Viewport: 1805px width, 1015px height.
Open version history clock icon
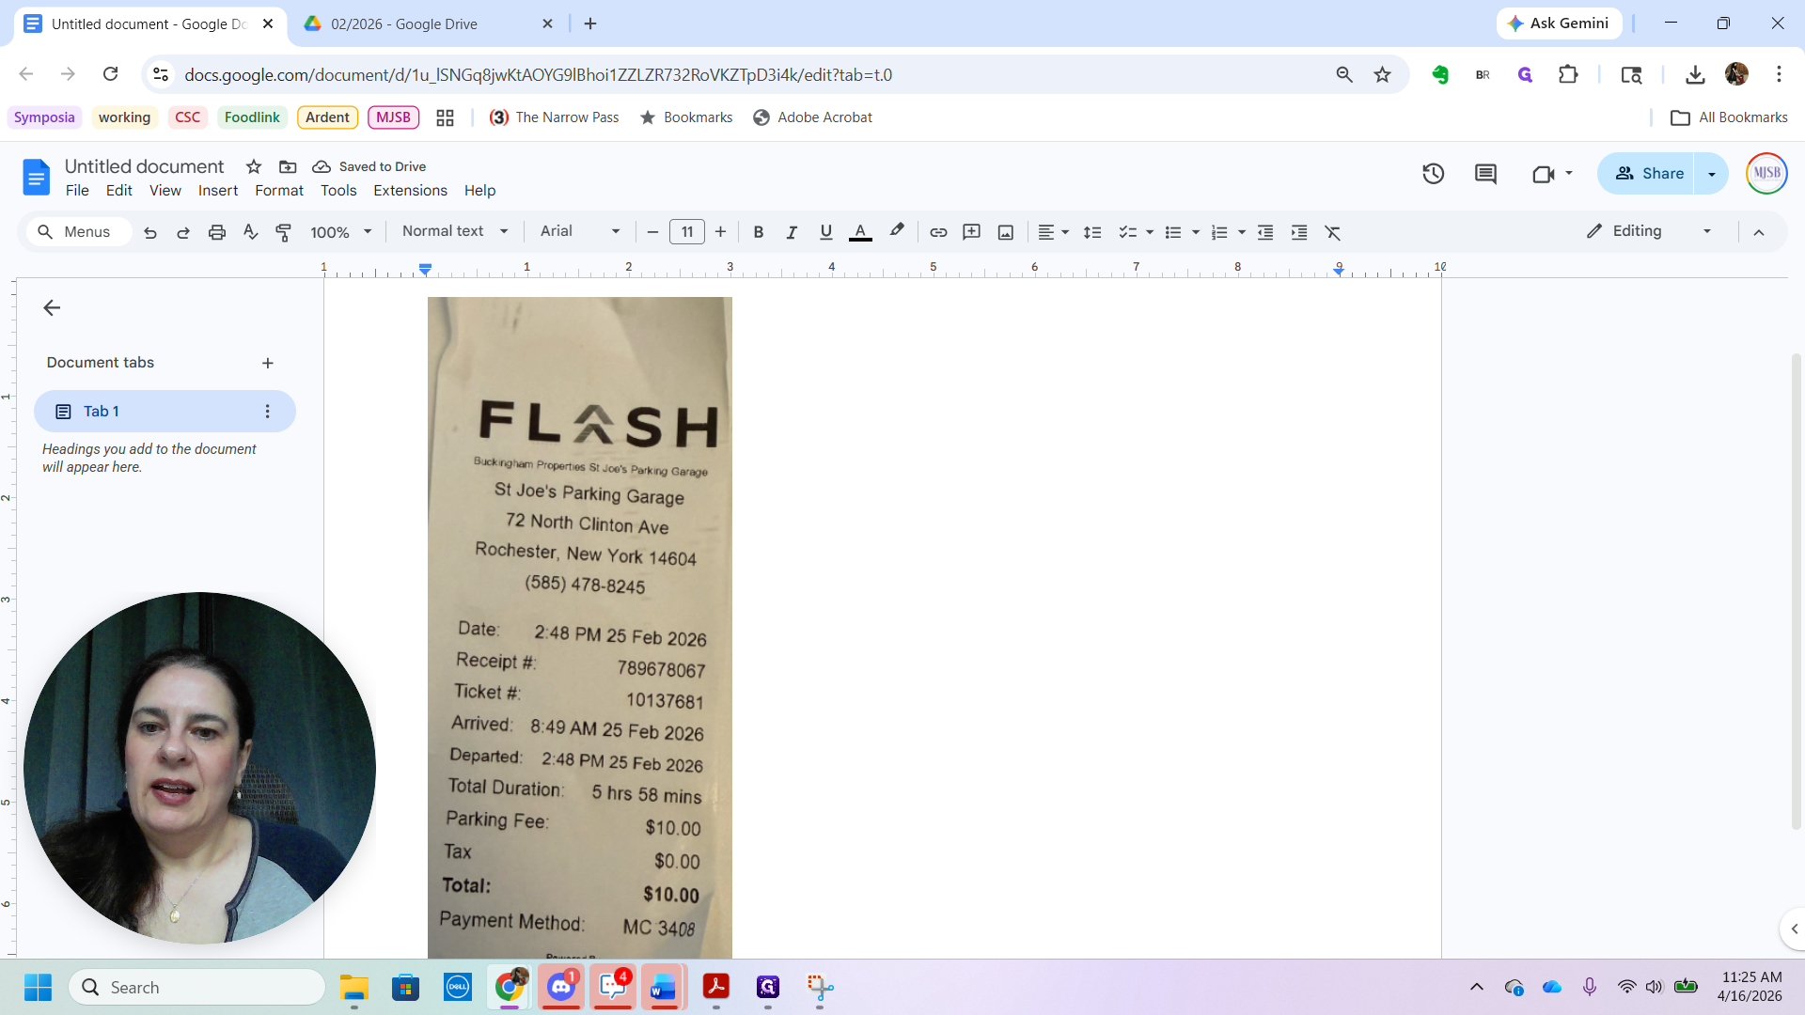[x=1433, y=174]
